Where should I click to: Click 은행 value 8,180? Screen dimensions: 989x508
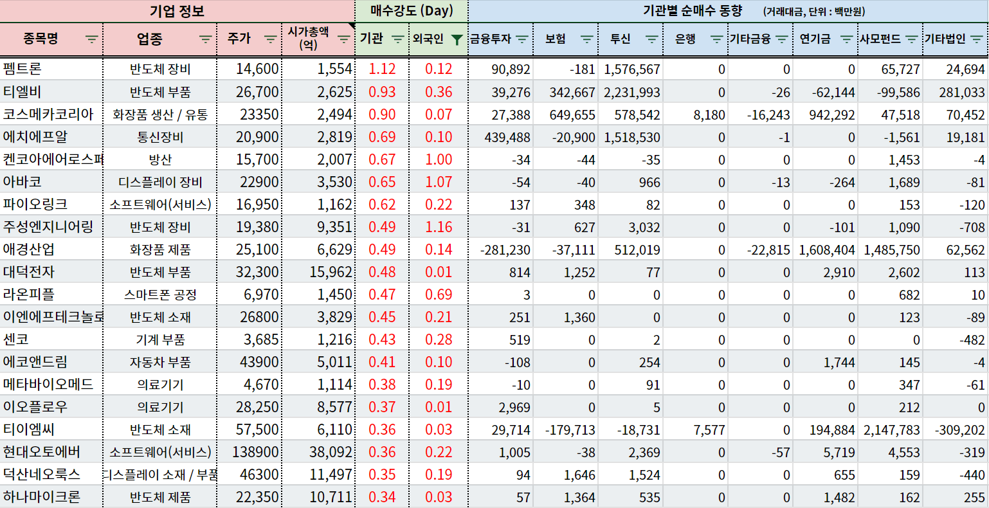(696, 114)
